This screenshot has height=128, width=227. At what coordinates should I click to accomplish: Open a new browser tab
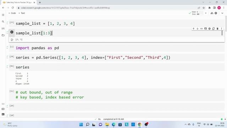(x=40, y=2)
